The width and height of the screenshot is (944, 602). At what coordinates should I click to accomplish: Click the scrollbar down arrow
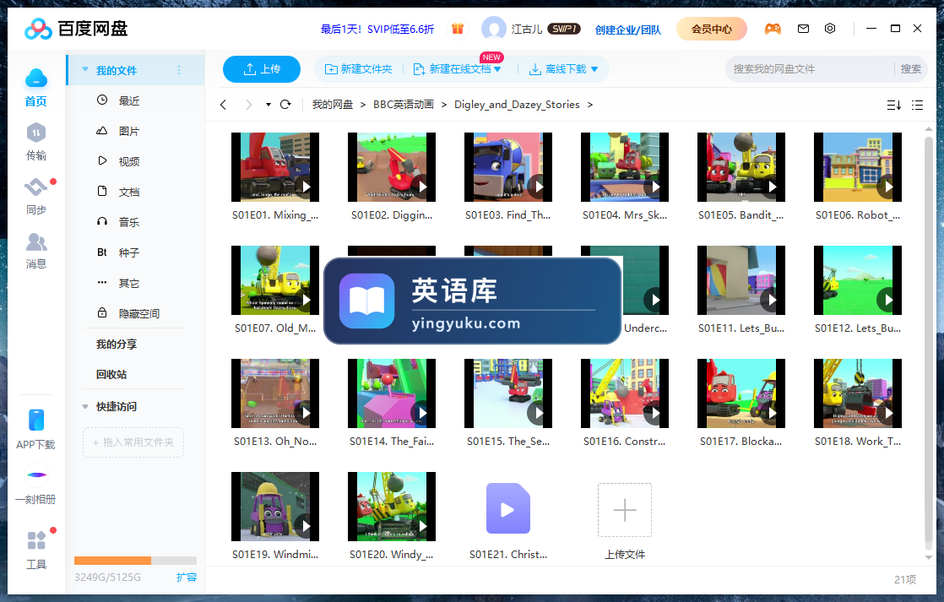[x=928, y=557]
